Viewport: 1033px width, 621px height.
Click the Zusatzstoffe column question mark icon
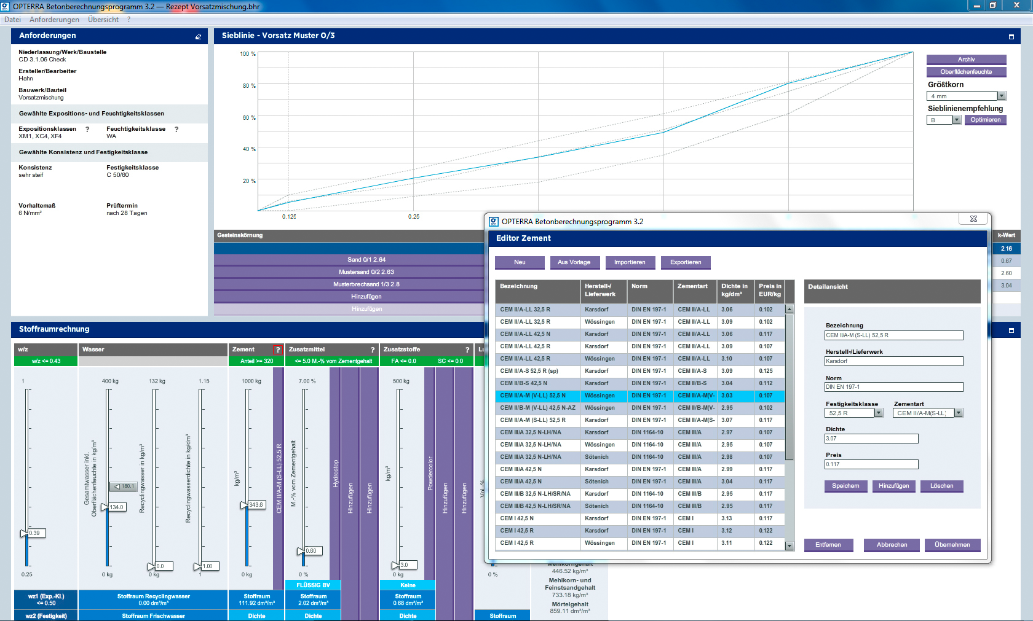pos(467,350)
